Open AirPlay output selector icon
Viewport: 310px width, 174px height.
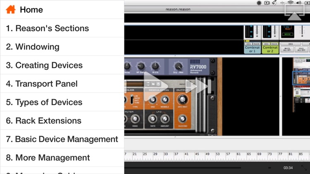[294, 12]
